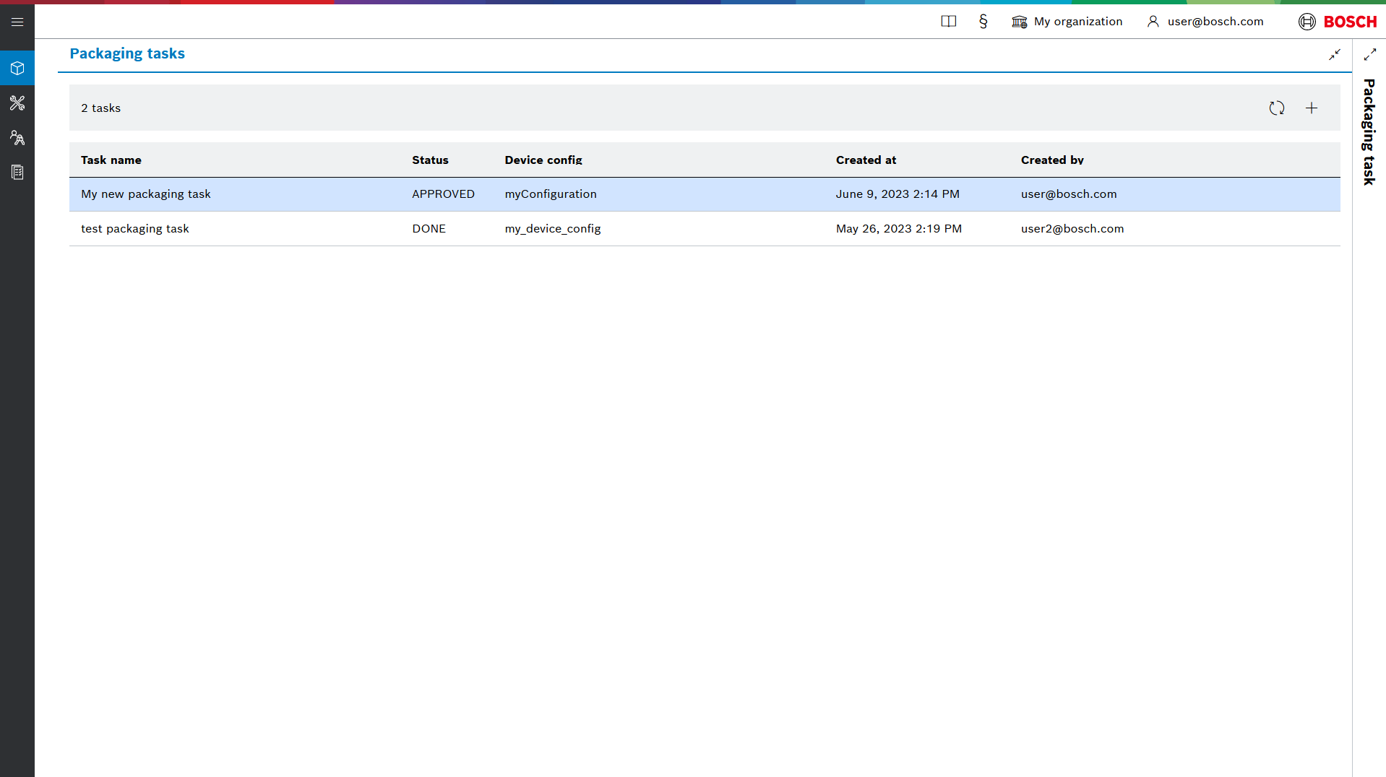Click the Bosch logo
The height and width of the screenshot is (777, 1386).
click(1338, 22)
